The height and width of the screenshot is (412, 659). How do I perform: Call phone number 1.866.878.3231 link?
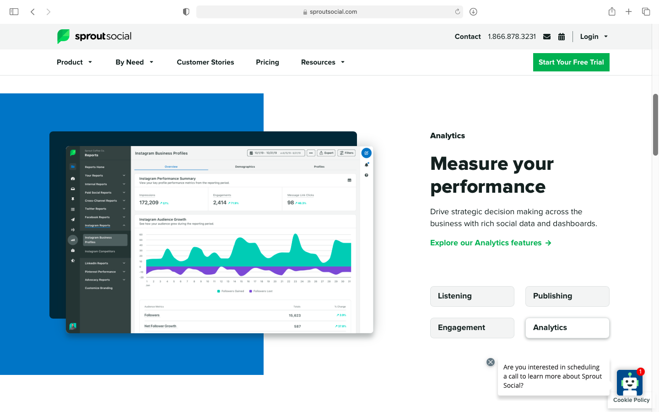(x=512, y=37)
